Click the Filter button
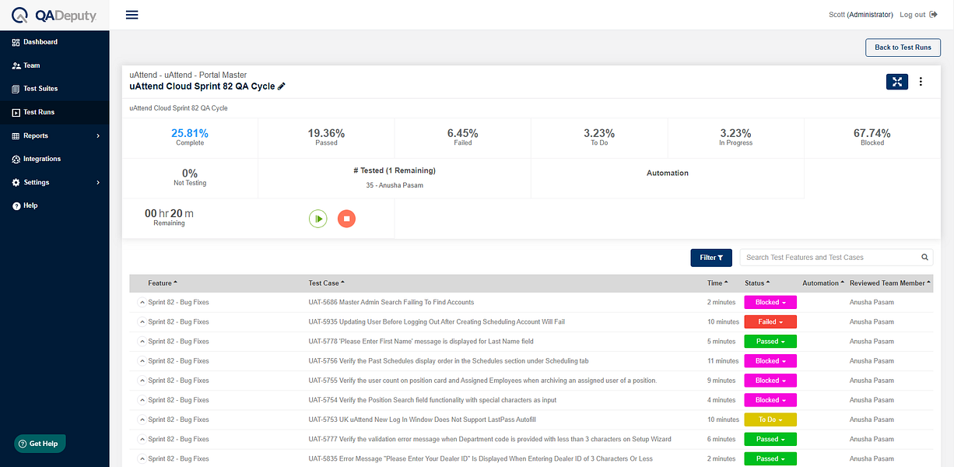The height and width of the screenshot is (467, 954). coord(711,258)
